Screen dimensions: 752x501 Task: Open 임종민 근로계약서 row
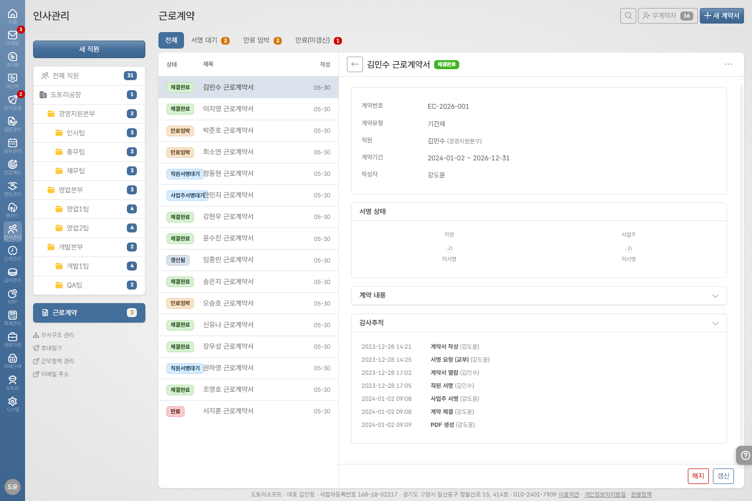coord(248,260)
